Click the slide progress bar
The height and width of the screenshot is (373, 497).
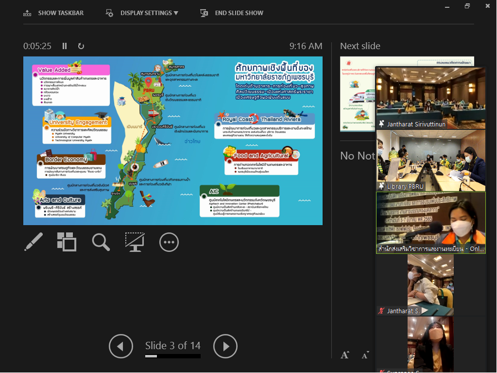173,356
